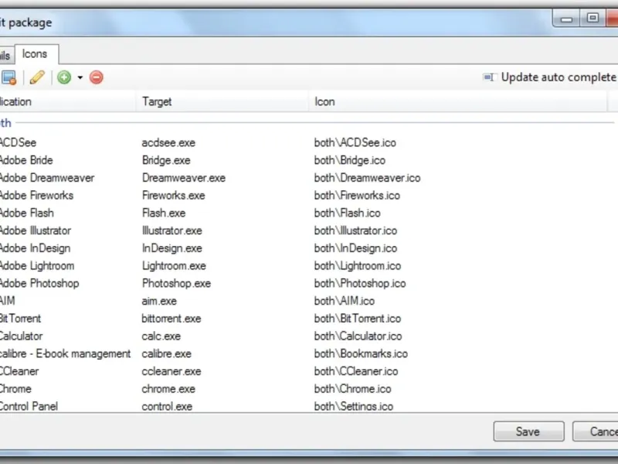Sort by the Application column header

pyautogui.click(x=68, y=102)
